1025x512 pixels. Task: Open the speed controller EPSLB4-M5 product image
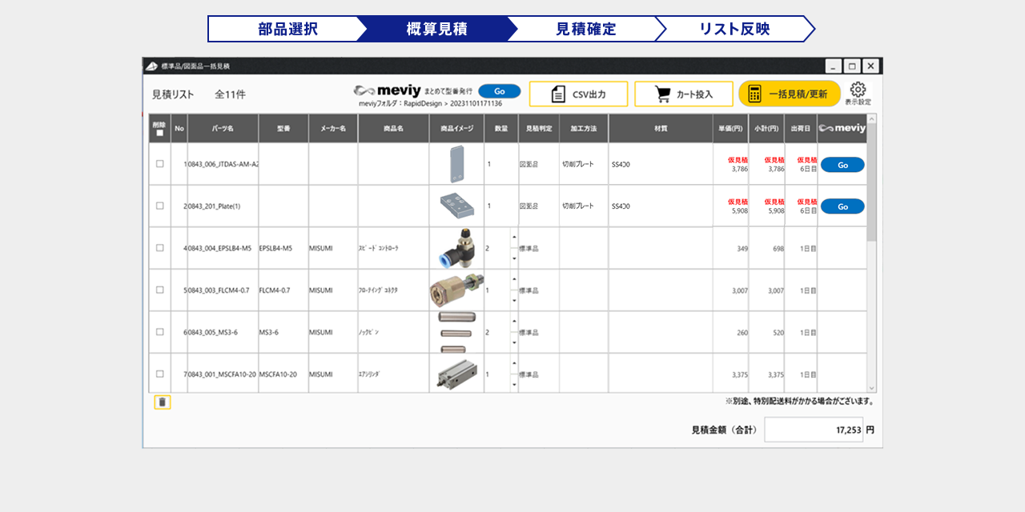456,248
